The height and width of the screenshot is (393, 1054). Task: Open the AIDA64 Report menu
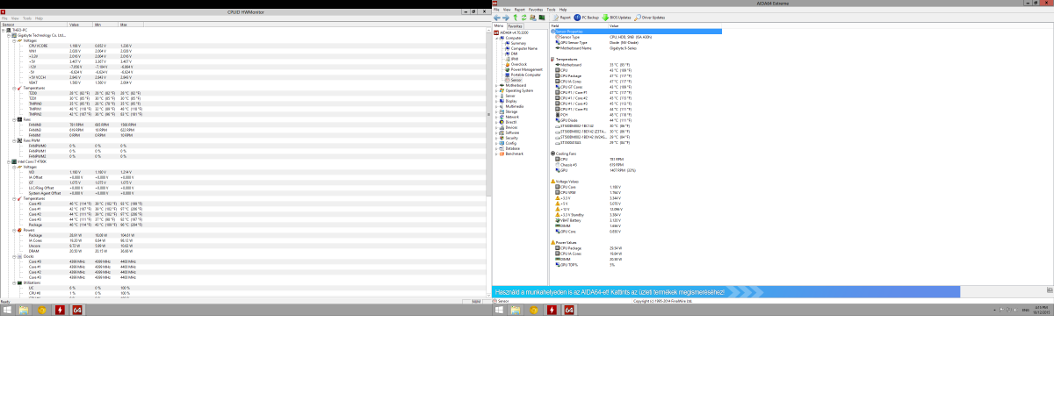point(520,9)
